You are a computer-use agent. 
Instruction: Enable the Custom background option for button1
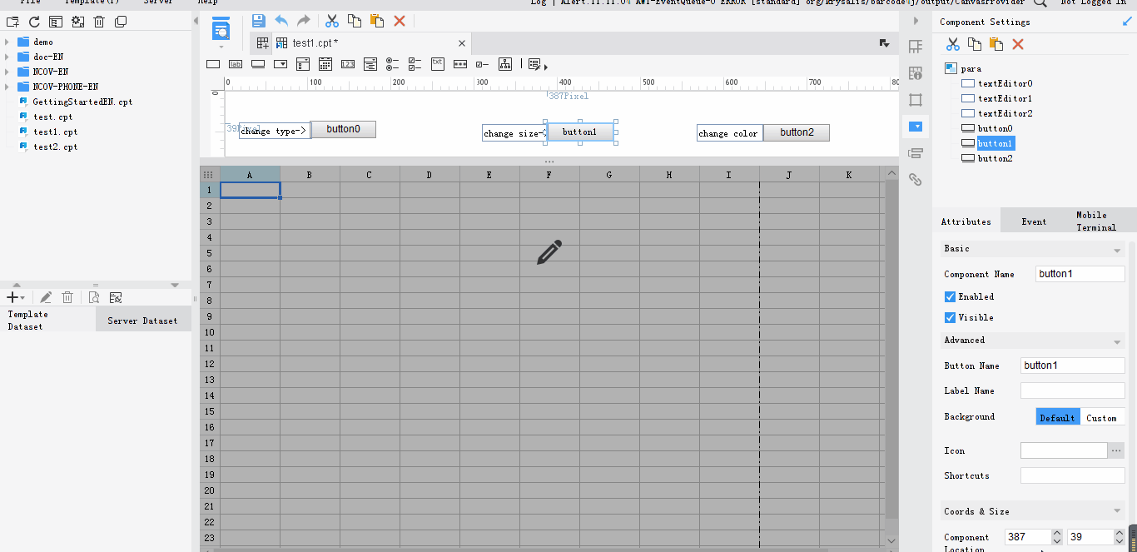tap(1102, 417)
